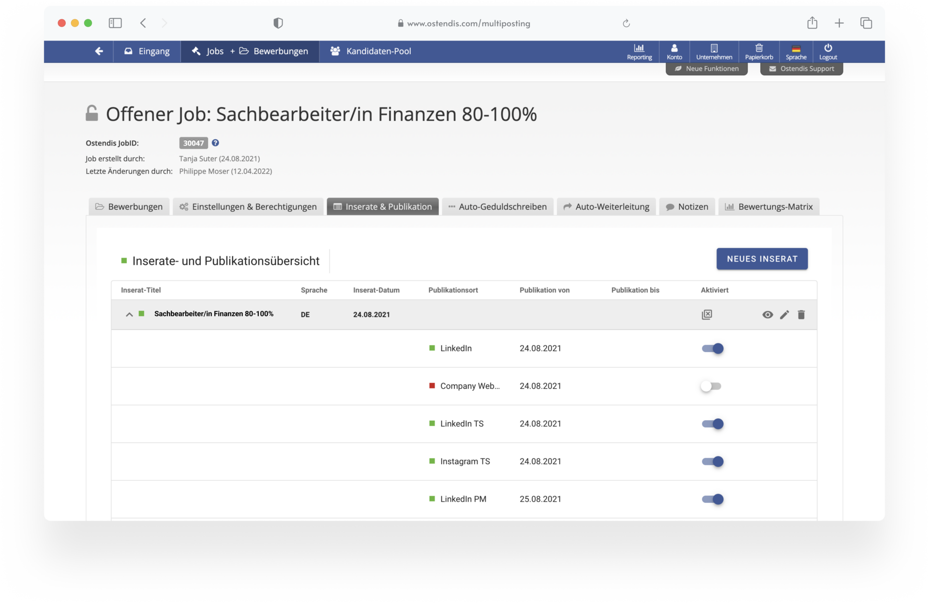
Task: Click the deactivate-all icon in Aktiviert column
Action: coord(707,314)
